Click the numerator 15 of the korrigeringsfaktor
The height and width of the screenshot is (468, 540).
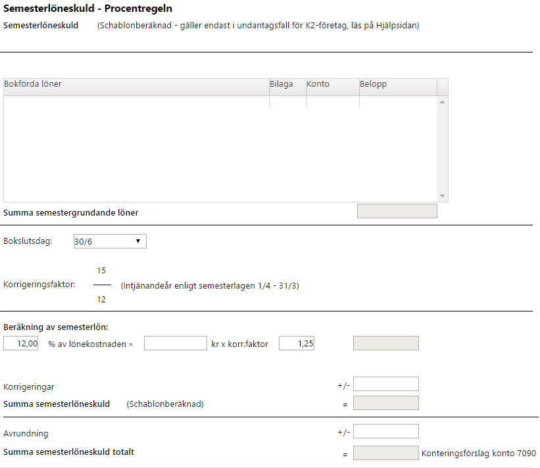tap(101, 270)
